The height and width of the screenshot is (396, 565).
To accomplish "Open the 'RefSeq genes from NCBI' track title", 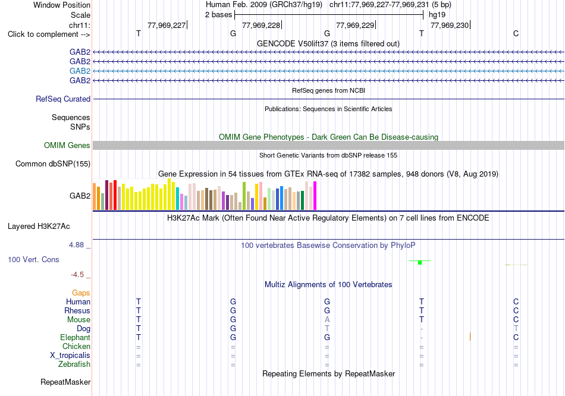I will (328, 90).
